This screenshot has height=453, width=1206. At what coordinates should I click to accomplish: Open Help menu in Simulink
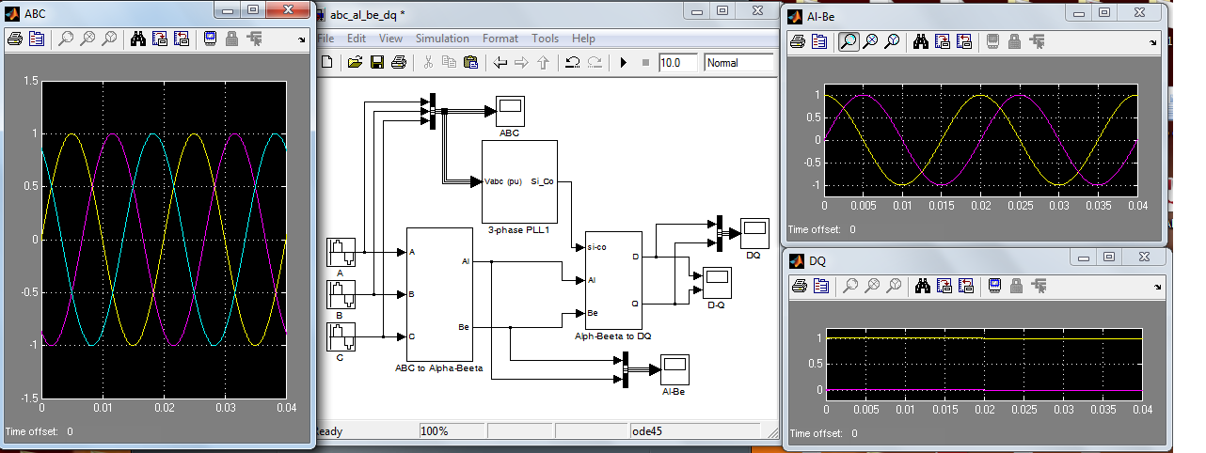(x=583, y=39)
